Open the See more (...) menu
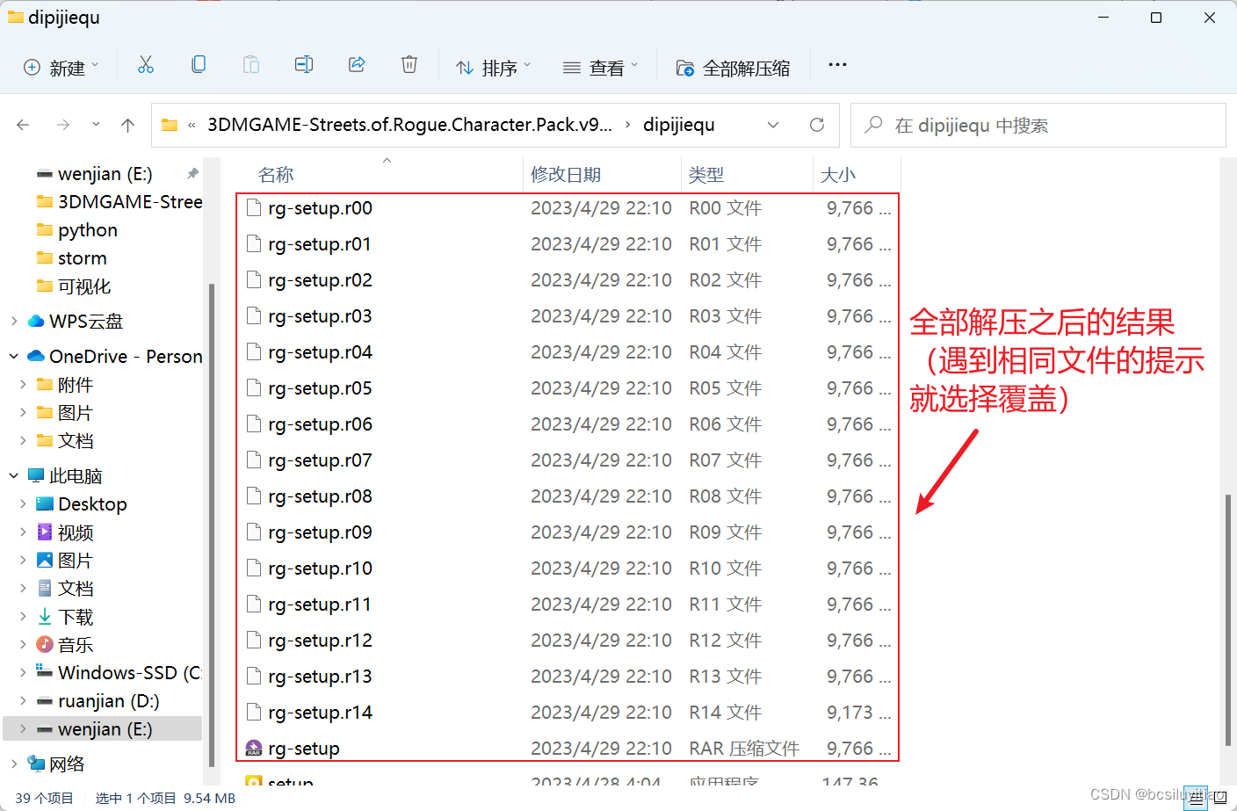Viewport: 1237px width, 811px height. [836, 64]
